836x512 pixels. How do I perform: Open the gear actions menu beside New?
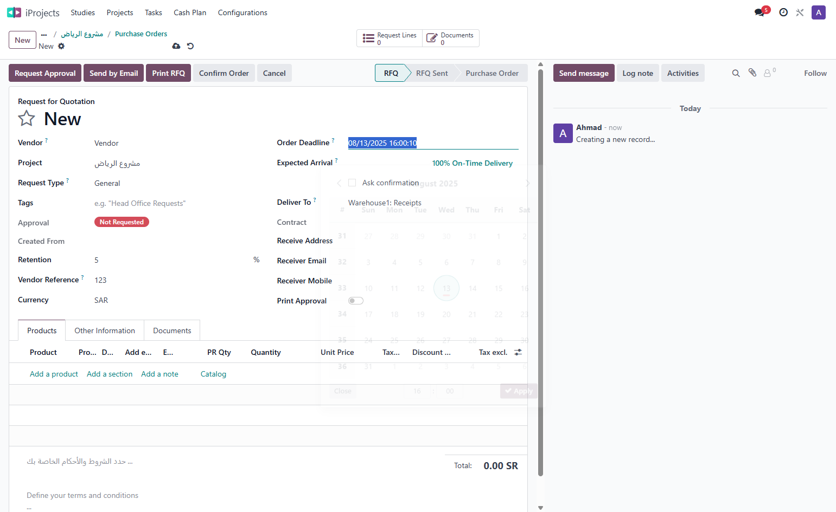(x=61, y=46)
